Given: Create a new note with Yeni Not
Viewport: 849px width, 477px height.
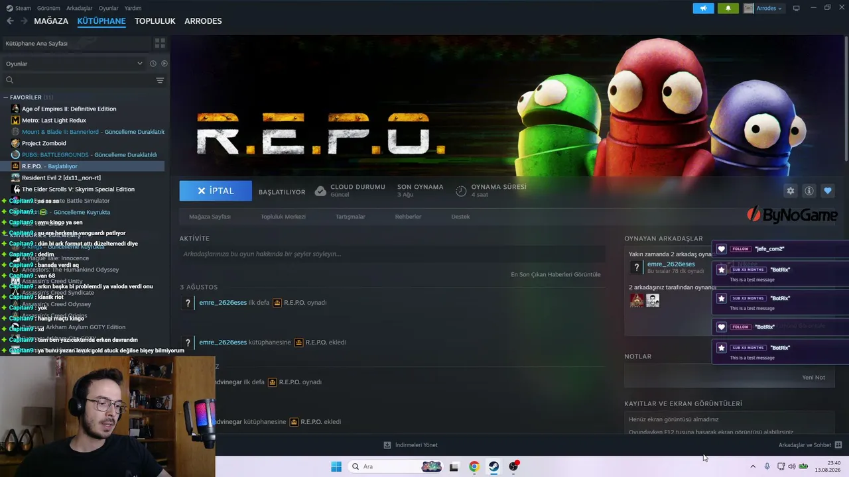Looking at the screenshot, I should click(814, 377).
